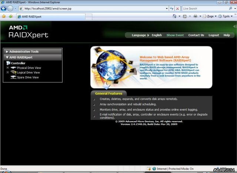Open Logical Drive View
This screenshot has height=173, width=237.
pyautogui.click(x=29, y=73)
